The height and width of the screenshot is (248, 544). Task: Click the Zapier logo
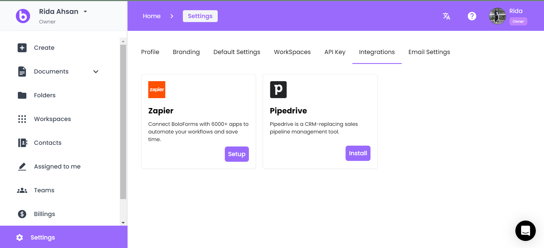[x=157, y=90]
